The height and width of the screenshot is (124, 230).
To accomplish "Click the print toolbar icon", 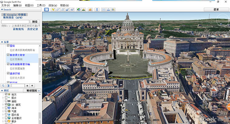I will coord(108,9).
